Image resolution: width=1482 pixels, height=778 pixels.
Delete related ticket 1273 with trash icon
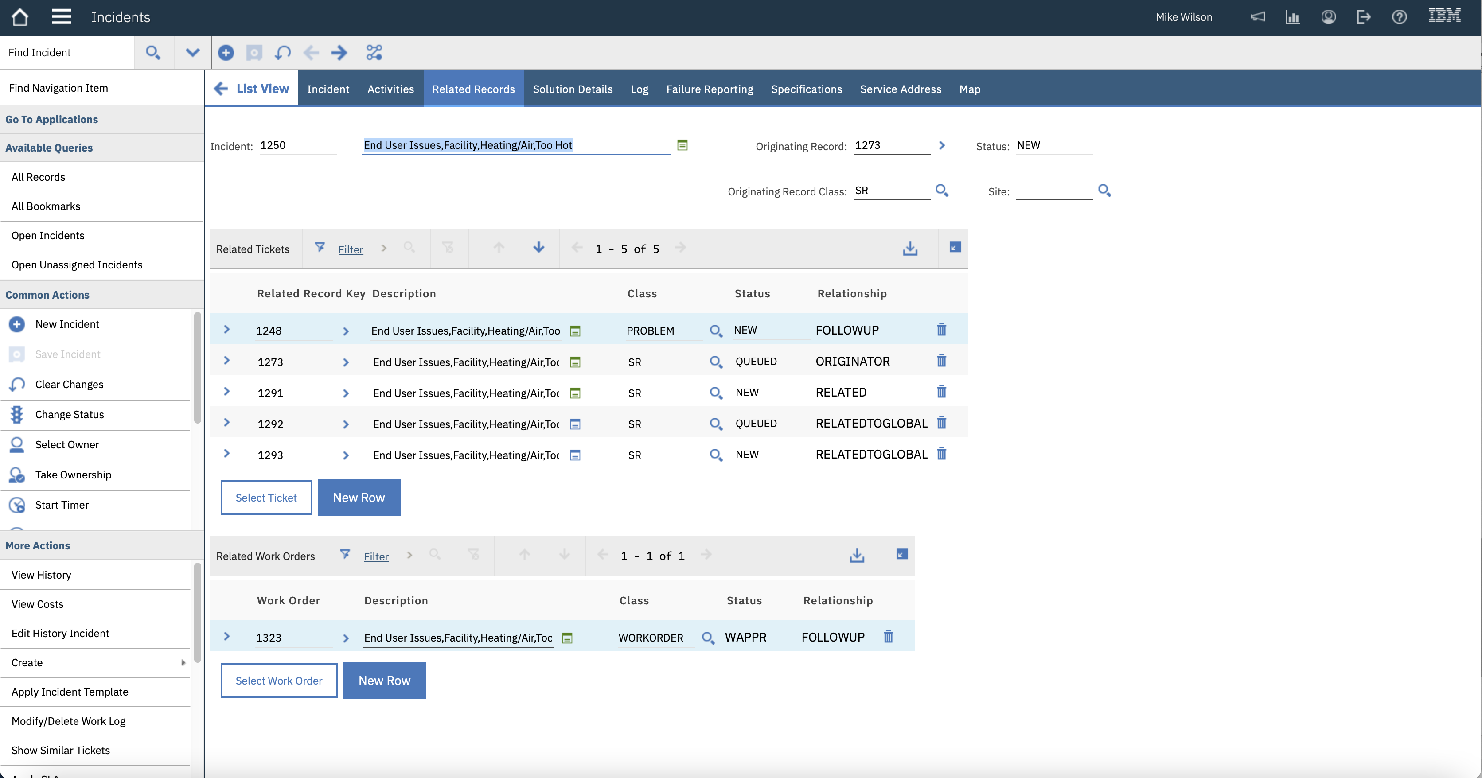tap(941, 361)
